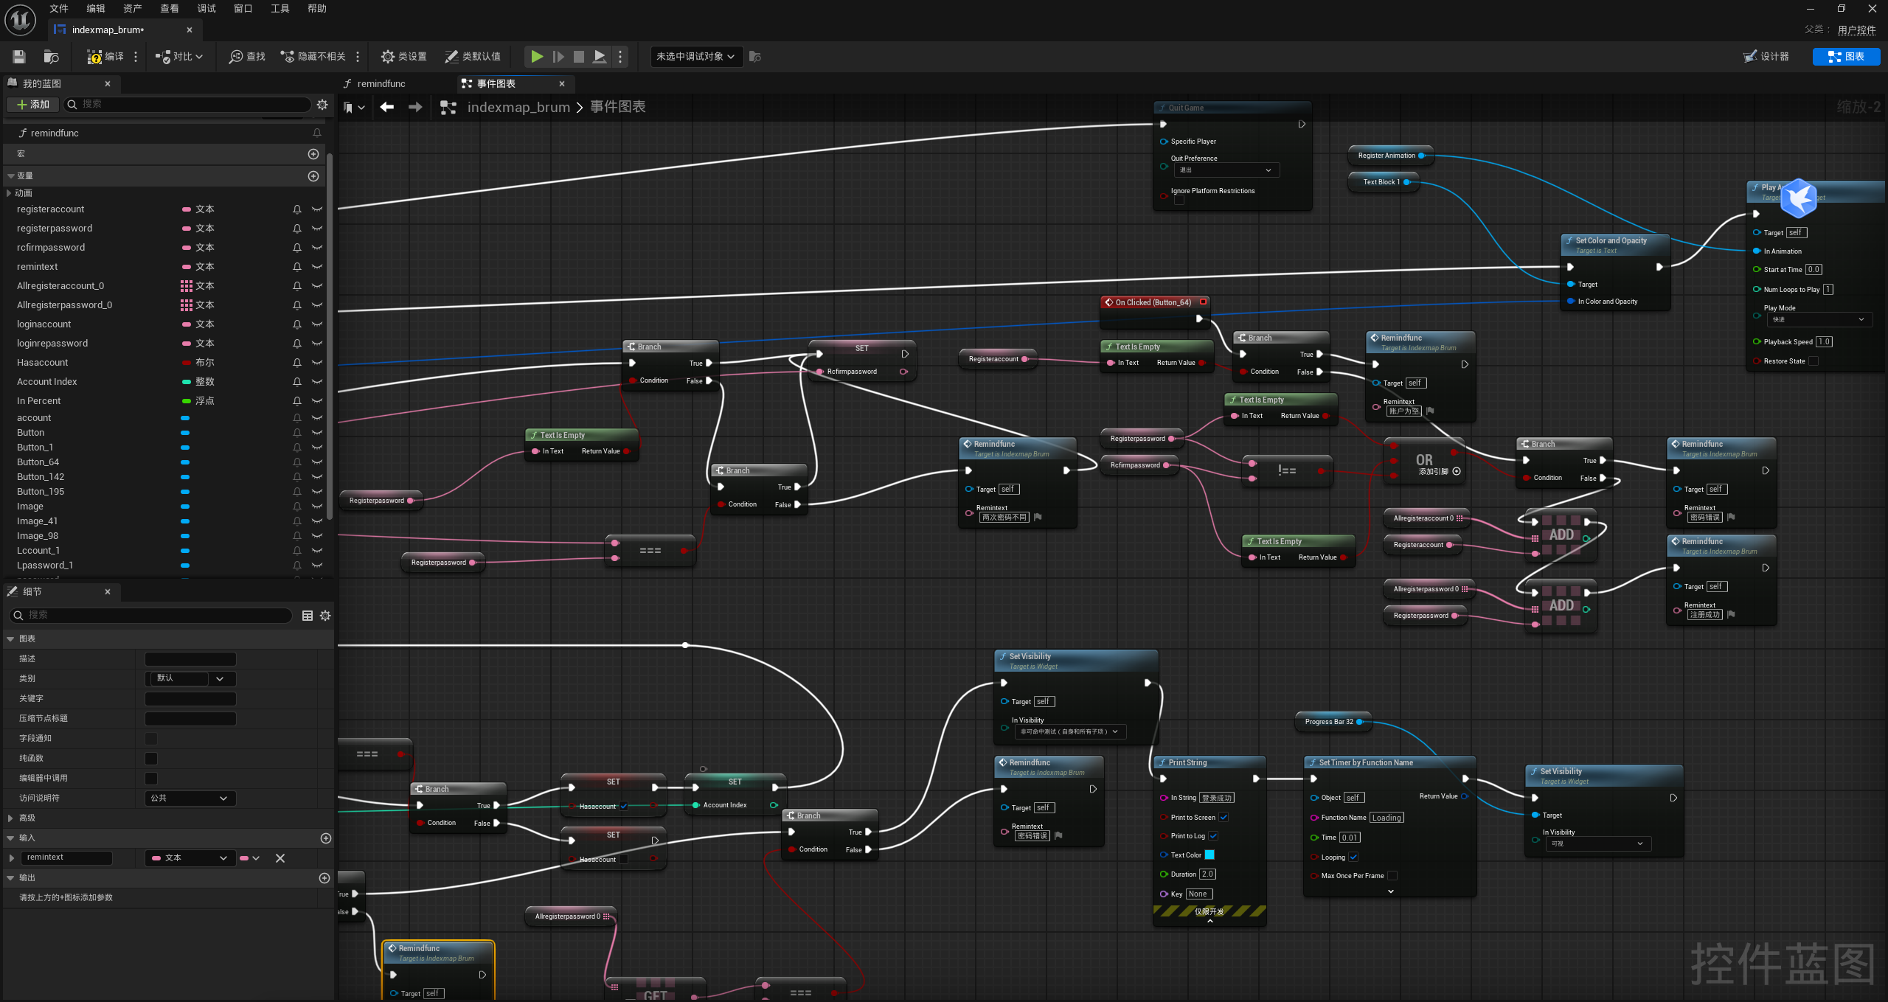Toggle visibility eye for registeraccount variable
The width and height of the screenshot is (1888, 1002).
(x=317, y=209)
